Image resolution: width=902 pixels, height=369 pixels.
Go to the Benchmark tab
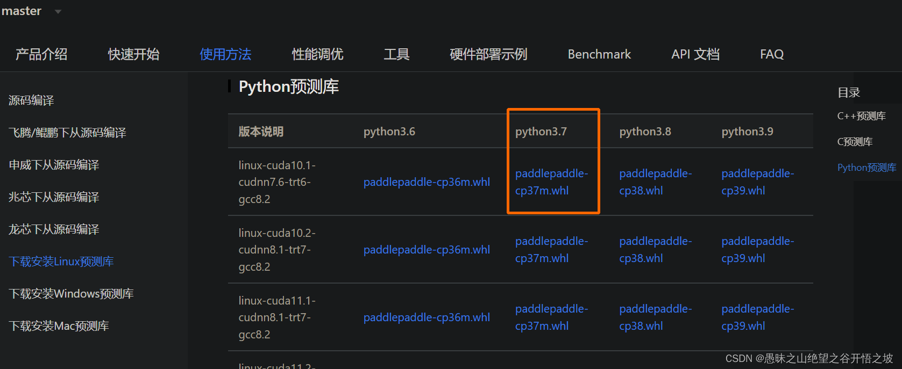click(x=599, y=54)
